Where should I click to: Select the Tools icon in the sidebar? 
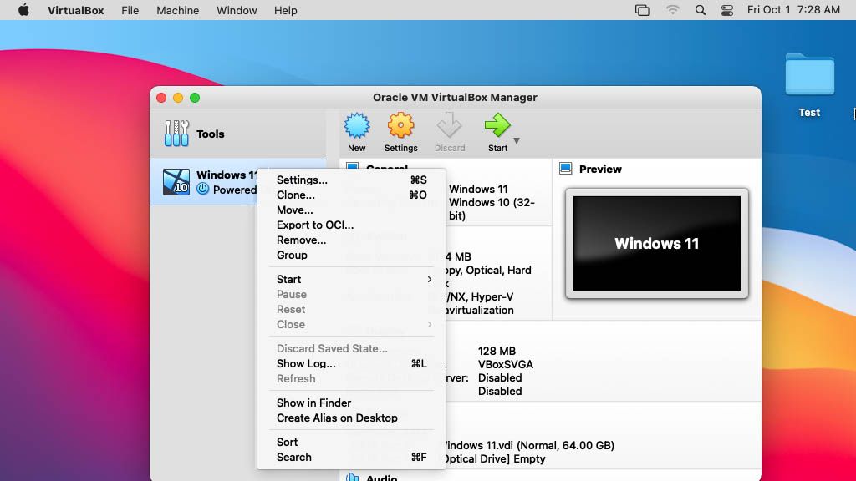[176, 134]
